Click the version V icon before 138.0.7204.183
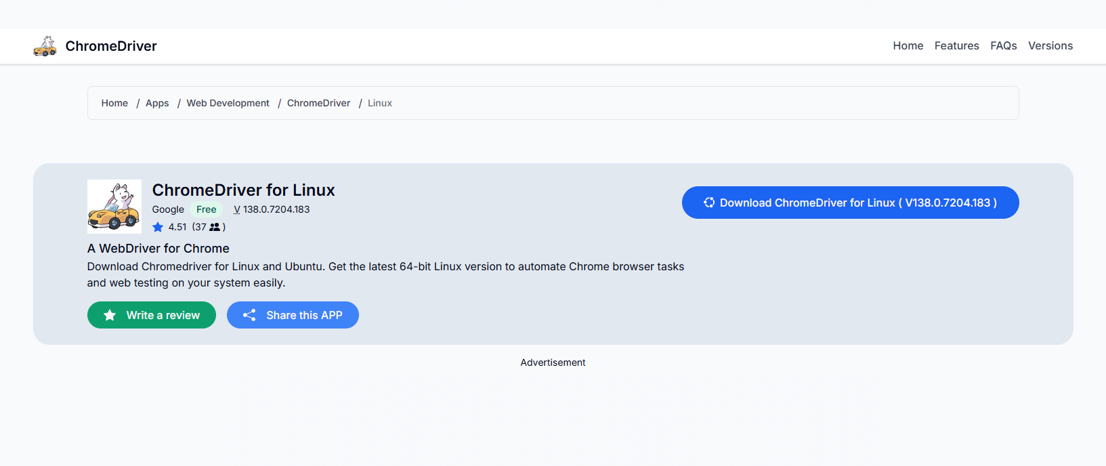Image resolution: width=1106 pixels, height=466 pixels. 237,210
